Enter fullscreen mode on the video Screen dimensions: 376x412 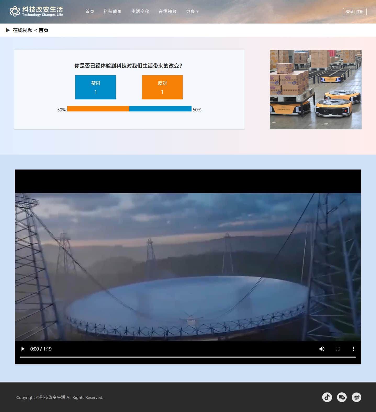click(338, 349)
